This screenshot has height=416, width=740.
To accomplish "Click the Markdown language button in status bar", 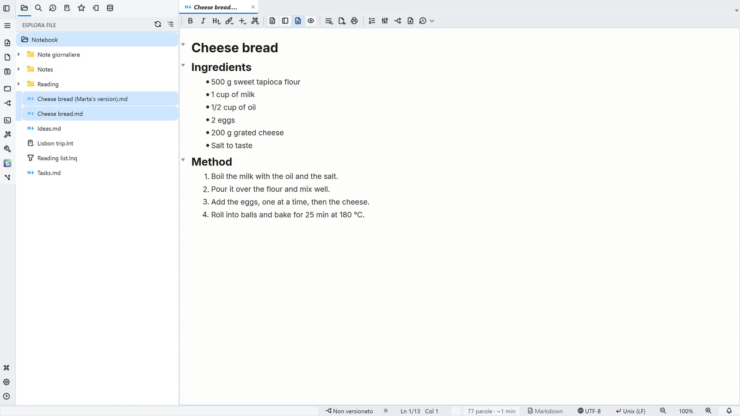I will [545, 411].
